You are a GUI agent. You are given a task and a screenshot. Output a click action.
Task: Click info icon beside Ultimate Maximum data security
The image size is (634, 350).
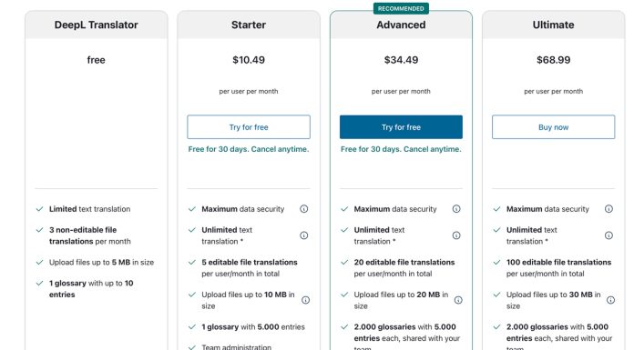[x=608, y=209]
